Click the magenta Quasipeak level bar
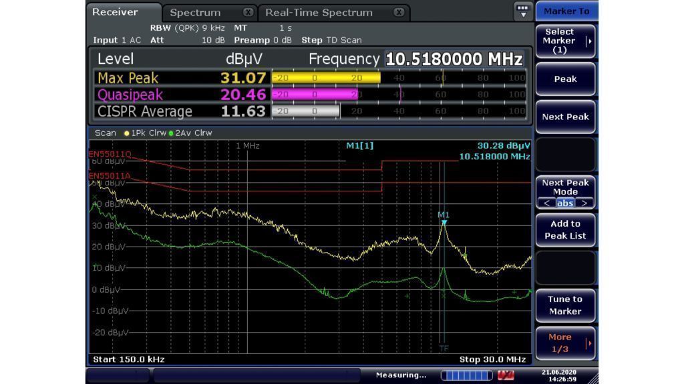The height and width of the screenshot is (384, 684). (315, 95)
